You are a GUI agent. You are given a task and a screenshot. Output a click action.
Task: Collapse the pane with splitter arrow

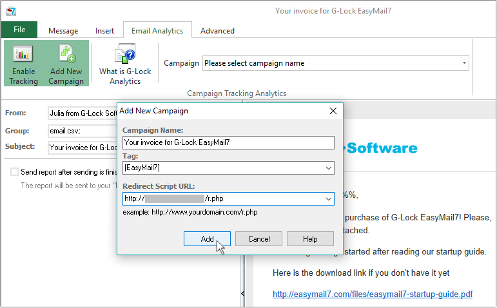tap(242, 293)
